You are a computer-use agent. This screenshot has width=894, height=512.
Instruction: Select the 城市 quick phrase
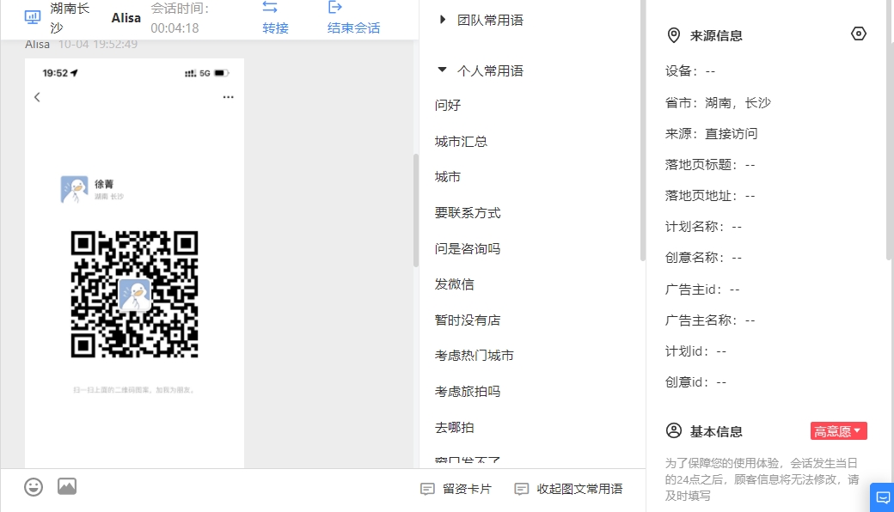pos(448,177)
